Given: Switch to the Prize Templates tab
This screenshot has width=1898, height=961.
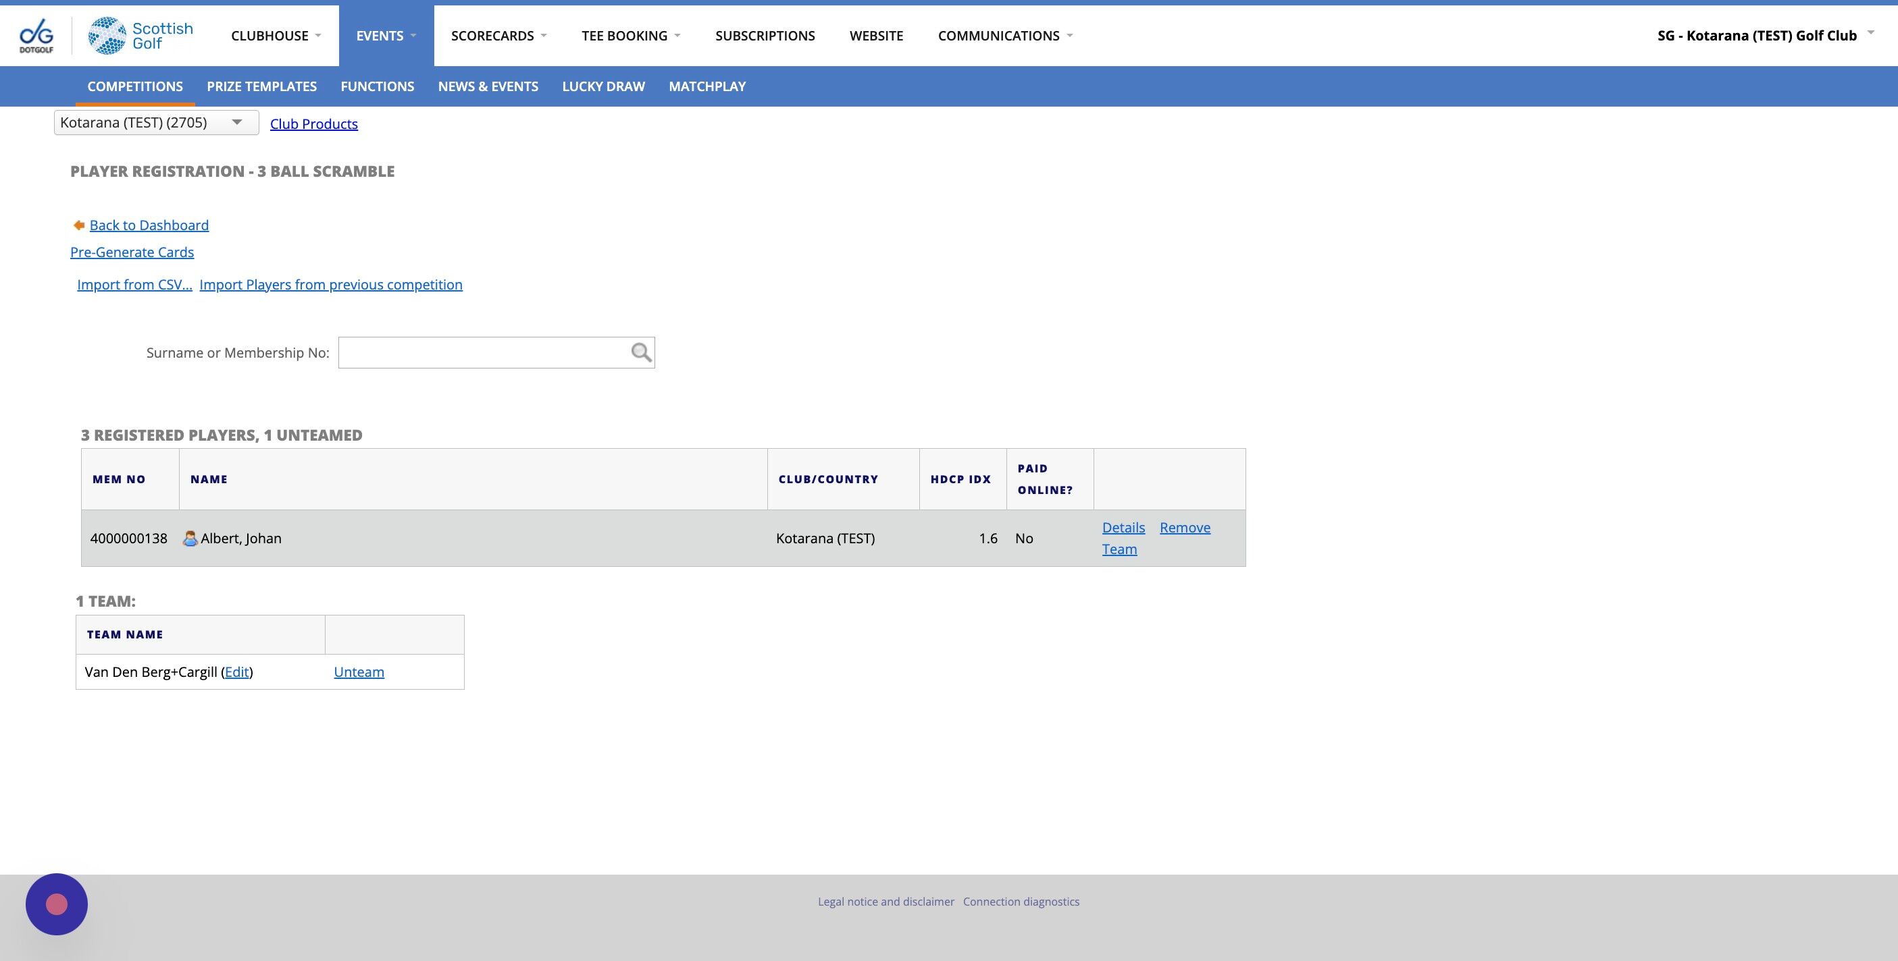Looking at the screenshot, I should pos(261,86).
